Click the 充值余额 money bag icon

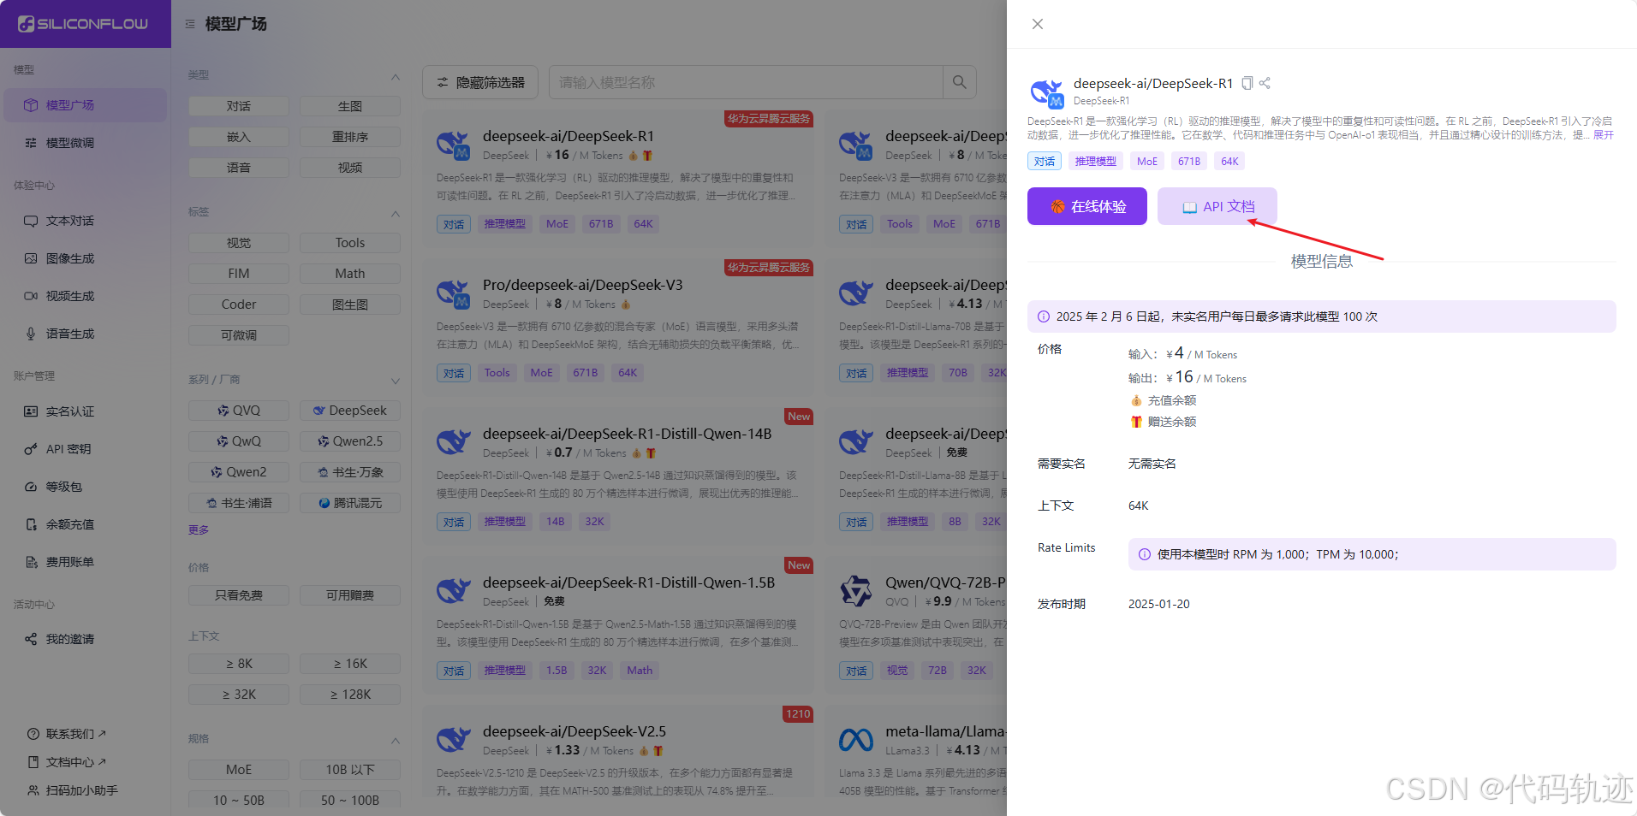[1136, 400]
